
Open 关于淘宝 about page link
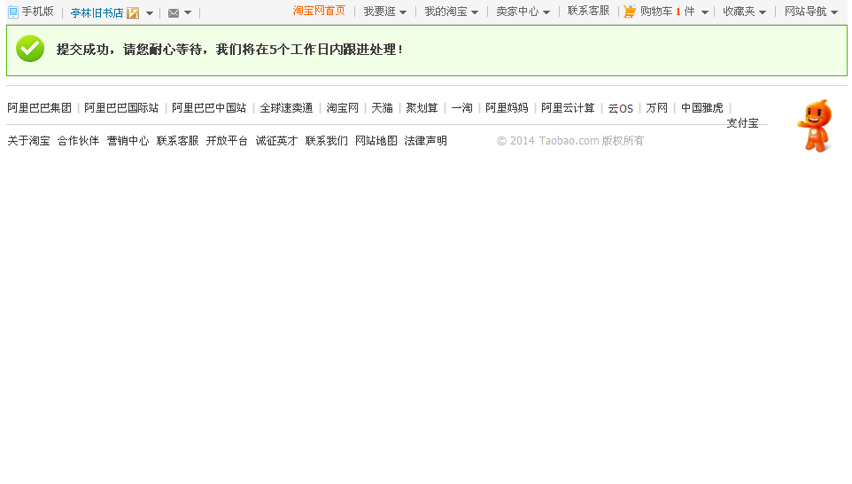click(28, 141)
